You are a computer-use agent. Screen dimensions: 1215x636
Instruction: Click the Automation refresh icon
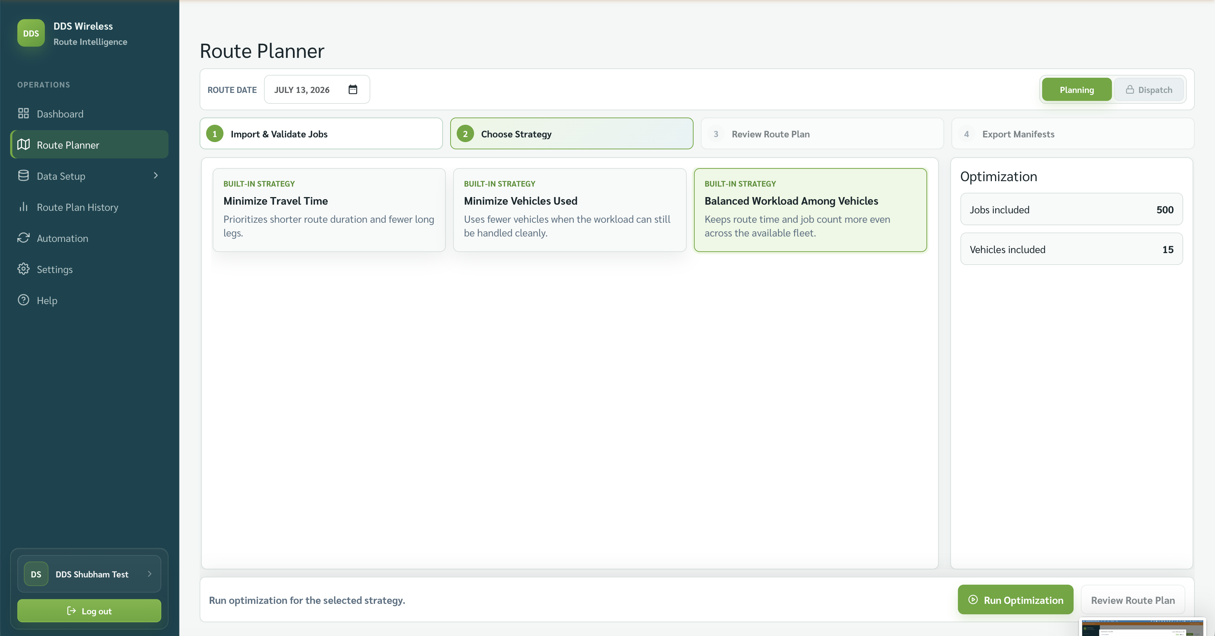[23, 238]
